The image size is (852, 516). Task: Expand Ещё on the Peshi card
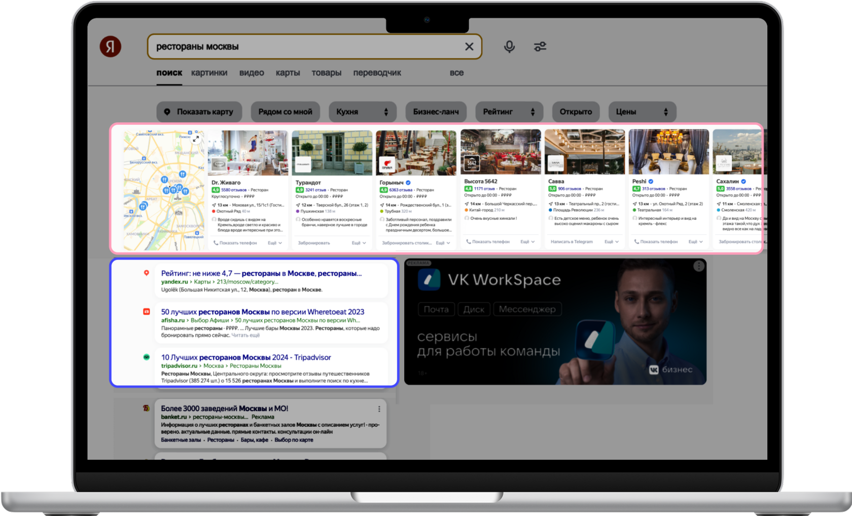pyautogui.click(x=696, y=242)
